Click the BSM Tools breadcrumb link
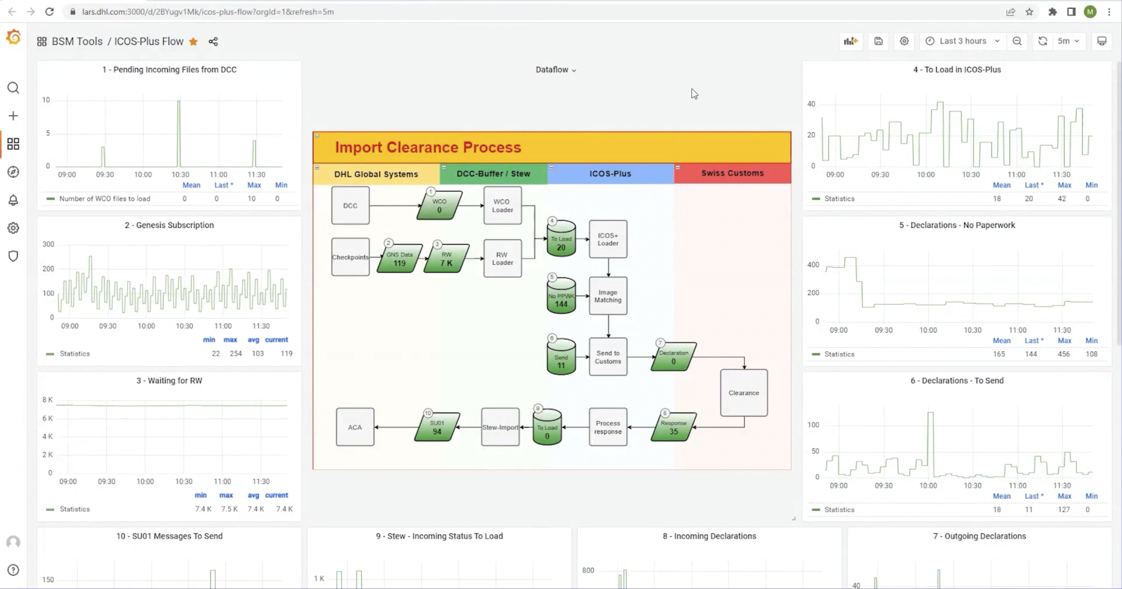The height and width of the screenshot is (589, 1122). 77,41
